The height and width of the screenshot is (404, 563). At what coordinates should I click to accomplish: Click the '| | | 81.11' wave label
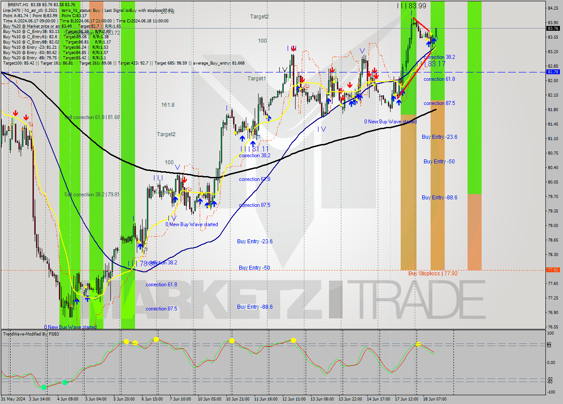tap(254, 149)
